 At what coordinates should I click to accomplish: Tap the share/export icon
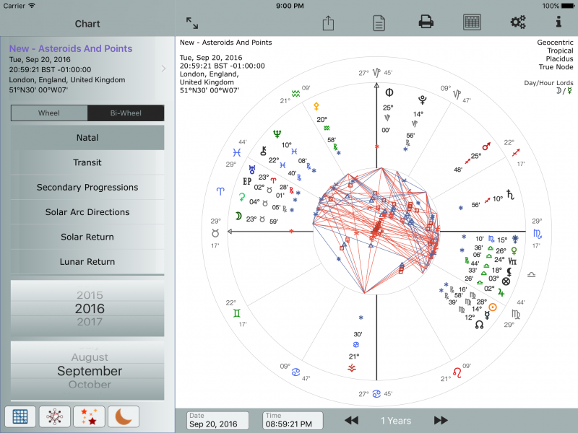pos(328,23)
